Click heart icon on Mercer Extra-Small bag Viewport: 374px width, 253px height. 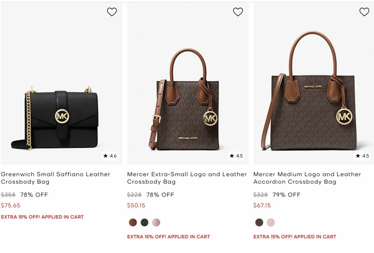(x=238, y=12)
